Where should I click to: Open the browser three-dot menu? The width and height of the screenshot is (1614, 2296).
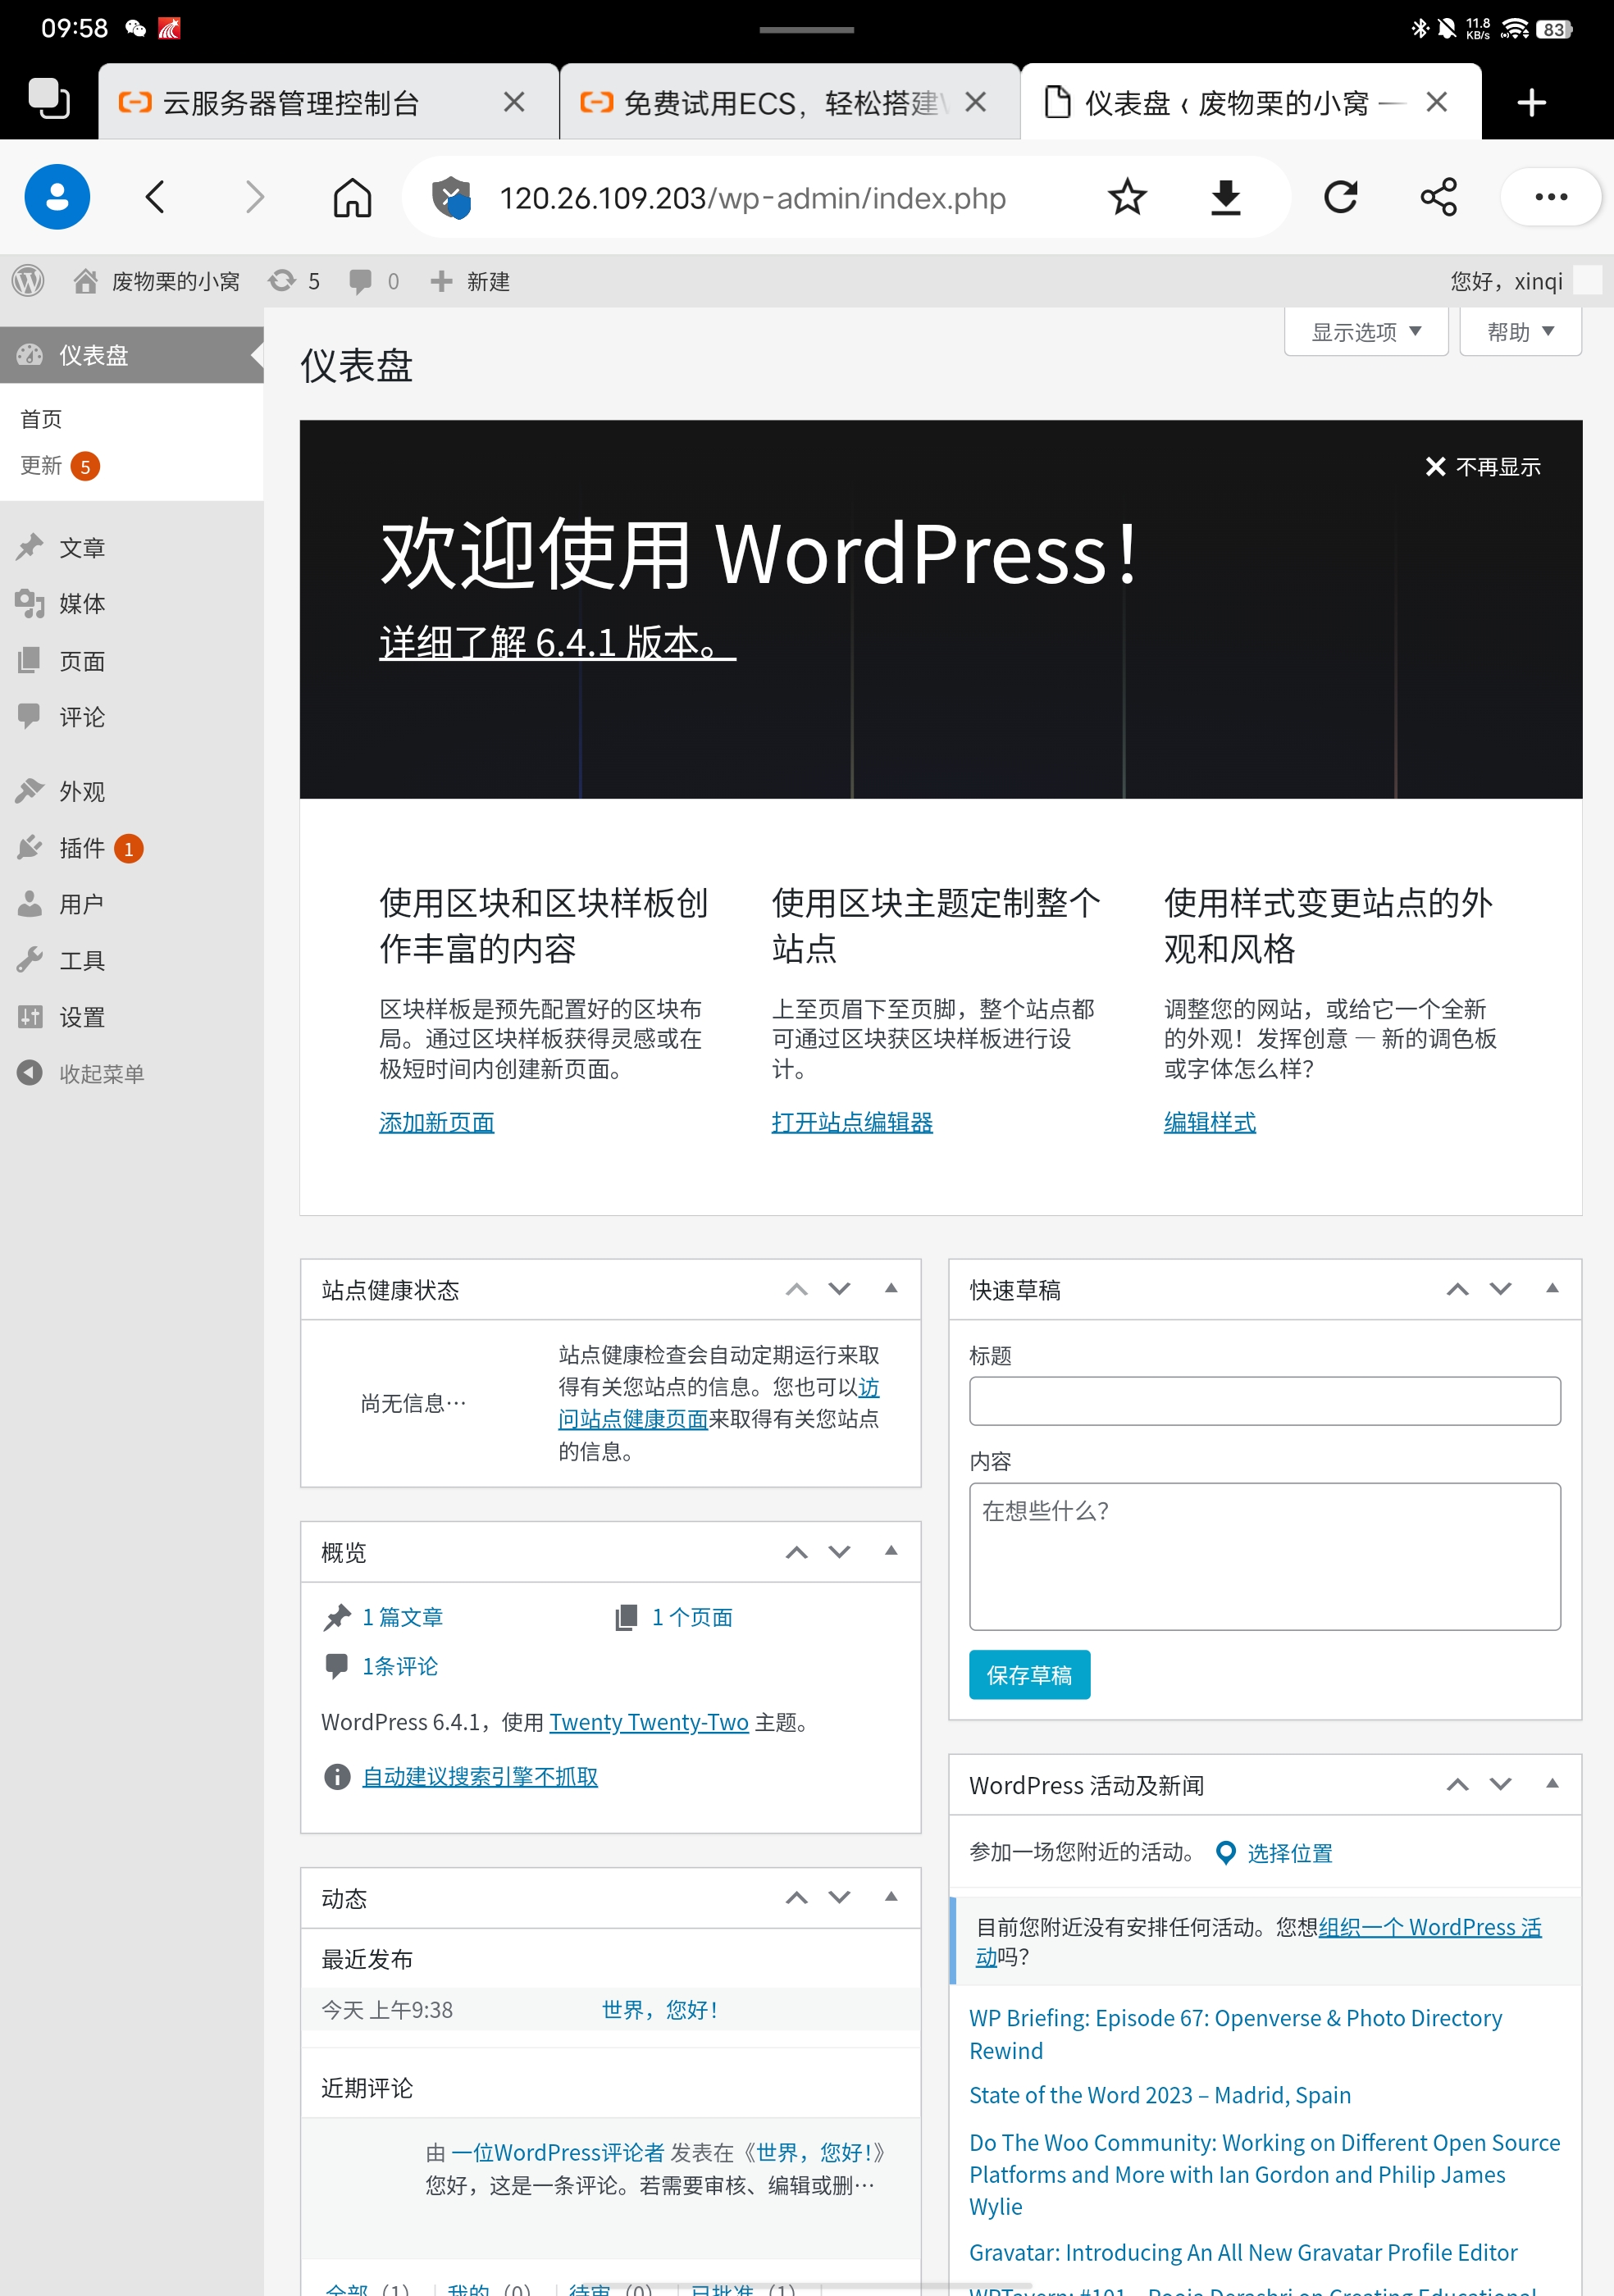(1551, 197)
